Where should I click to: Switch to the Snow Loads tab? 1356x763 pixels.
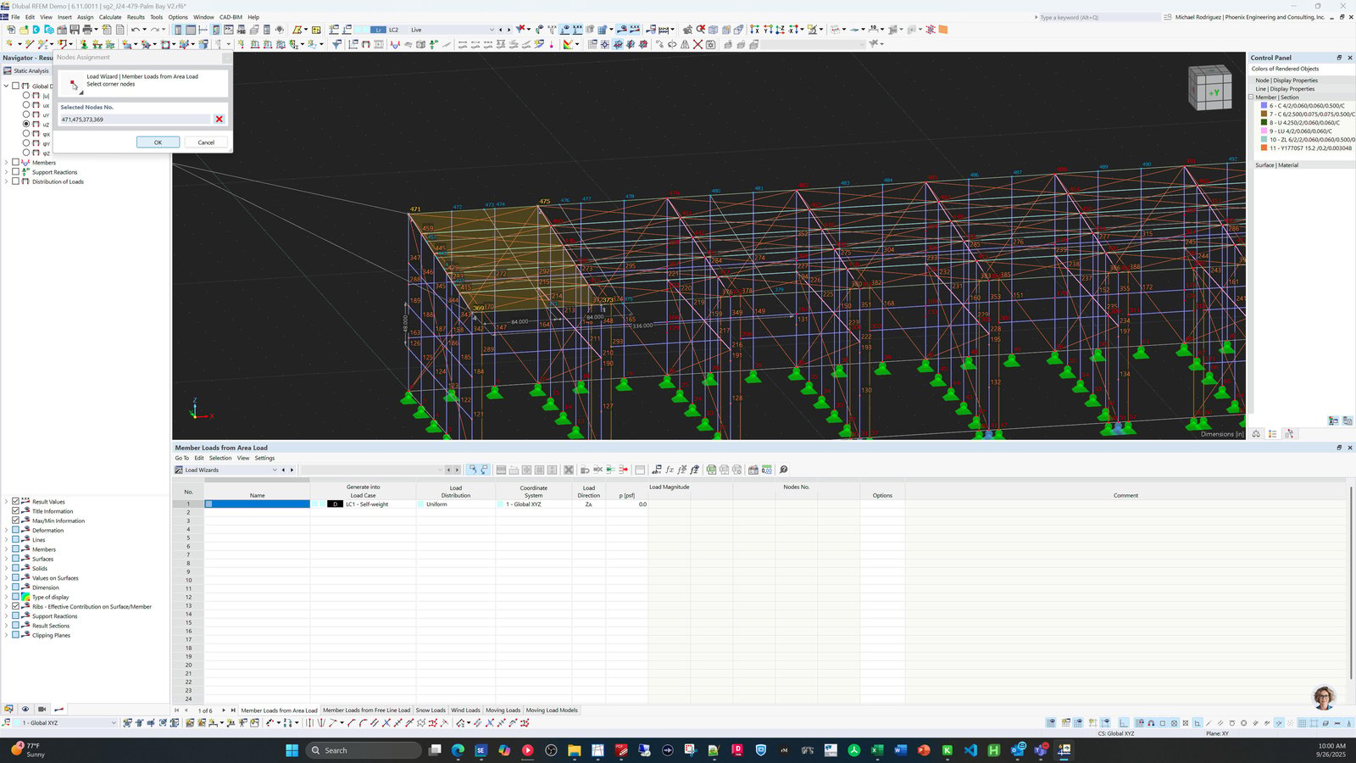click(x=431, y=710)
